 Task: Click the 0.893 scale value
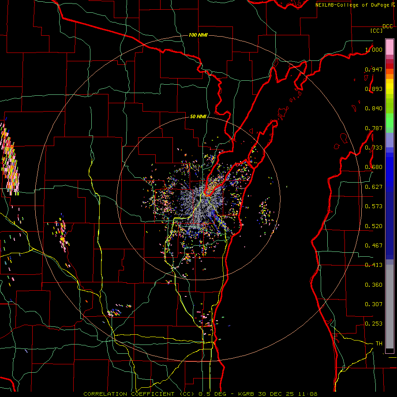click(374, 89)
